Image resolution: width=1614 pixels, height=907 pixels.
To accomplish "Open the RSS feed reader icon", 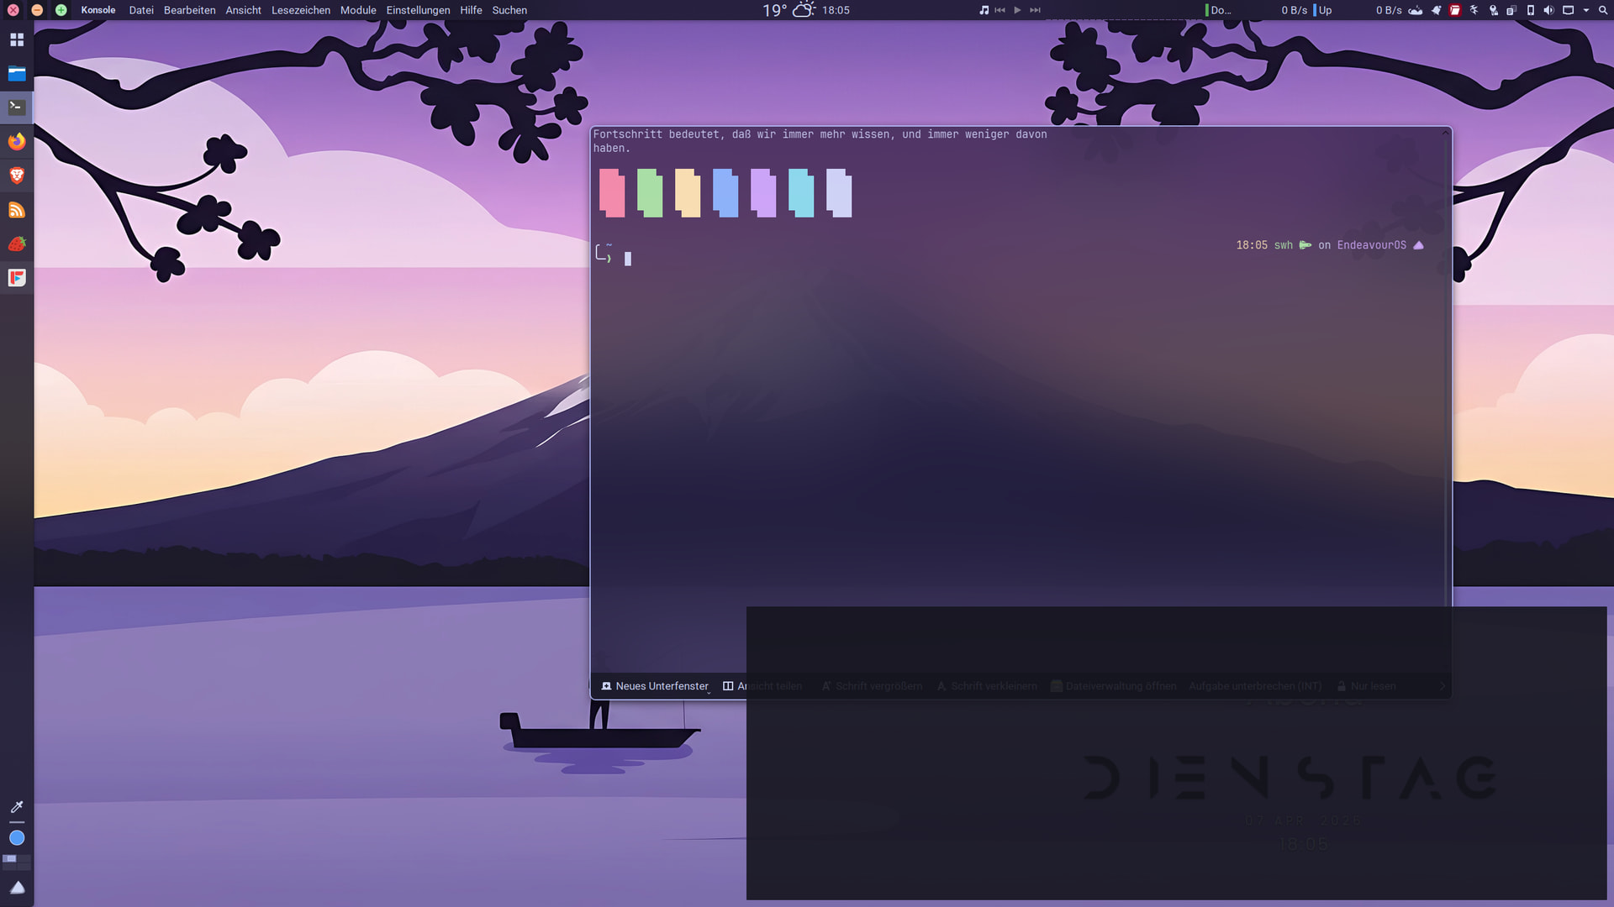I will (17, 210).
